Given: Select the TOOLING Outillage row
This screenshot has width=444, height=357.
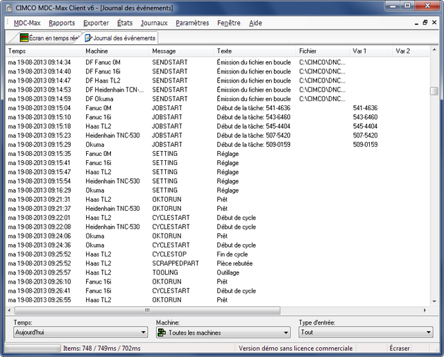Looking at the screenshot, I should pos(217,272).
